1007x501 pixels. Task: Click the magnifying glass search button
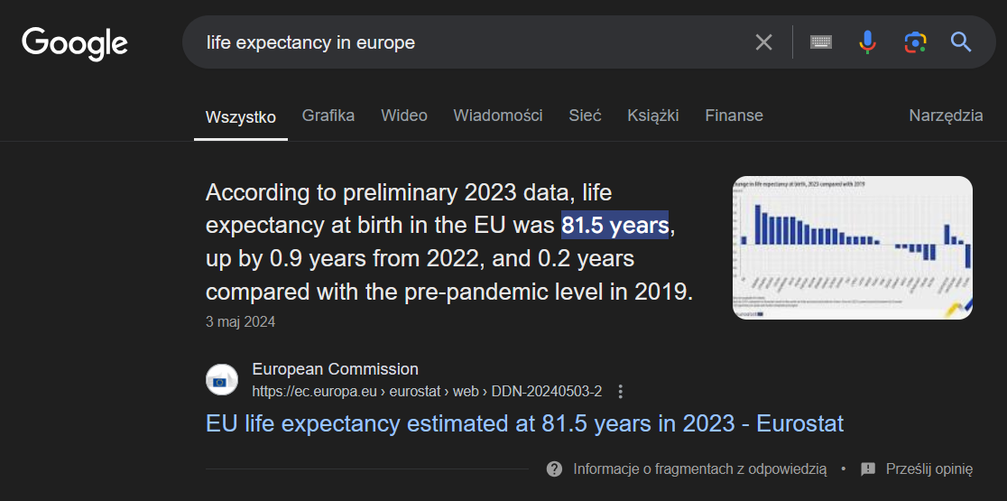pyautogui.click(x=961, y=42)
